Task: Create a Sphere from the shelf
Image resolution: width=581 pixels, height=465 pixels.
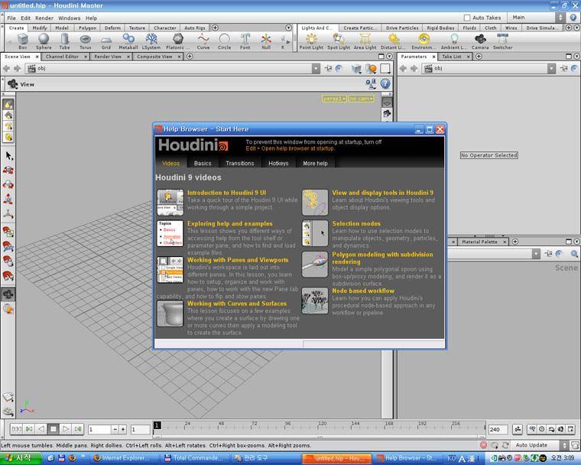Action: [x=44, y=41]
